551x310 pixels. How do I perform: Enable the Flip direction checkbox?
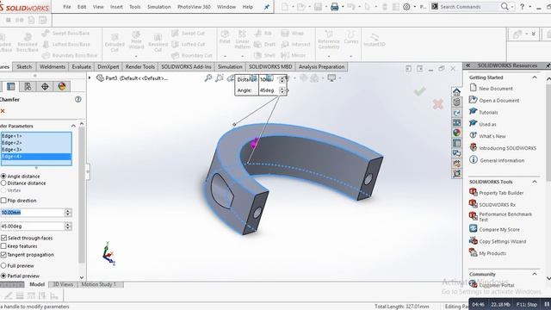pyautogui.click(x=3, y=201)
